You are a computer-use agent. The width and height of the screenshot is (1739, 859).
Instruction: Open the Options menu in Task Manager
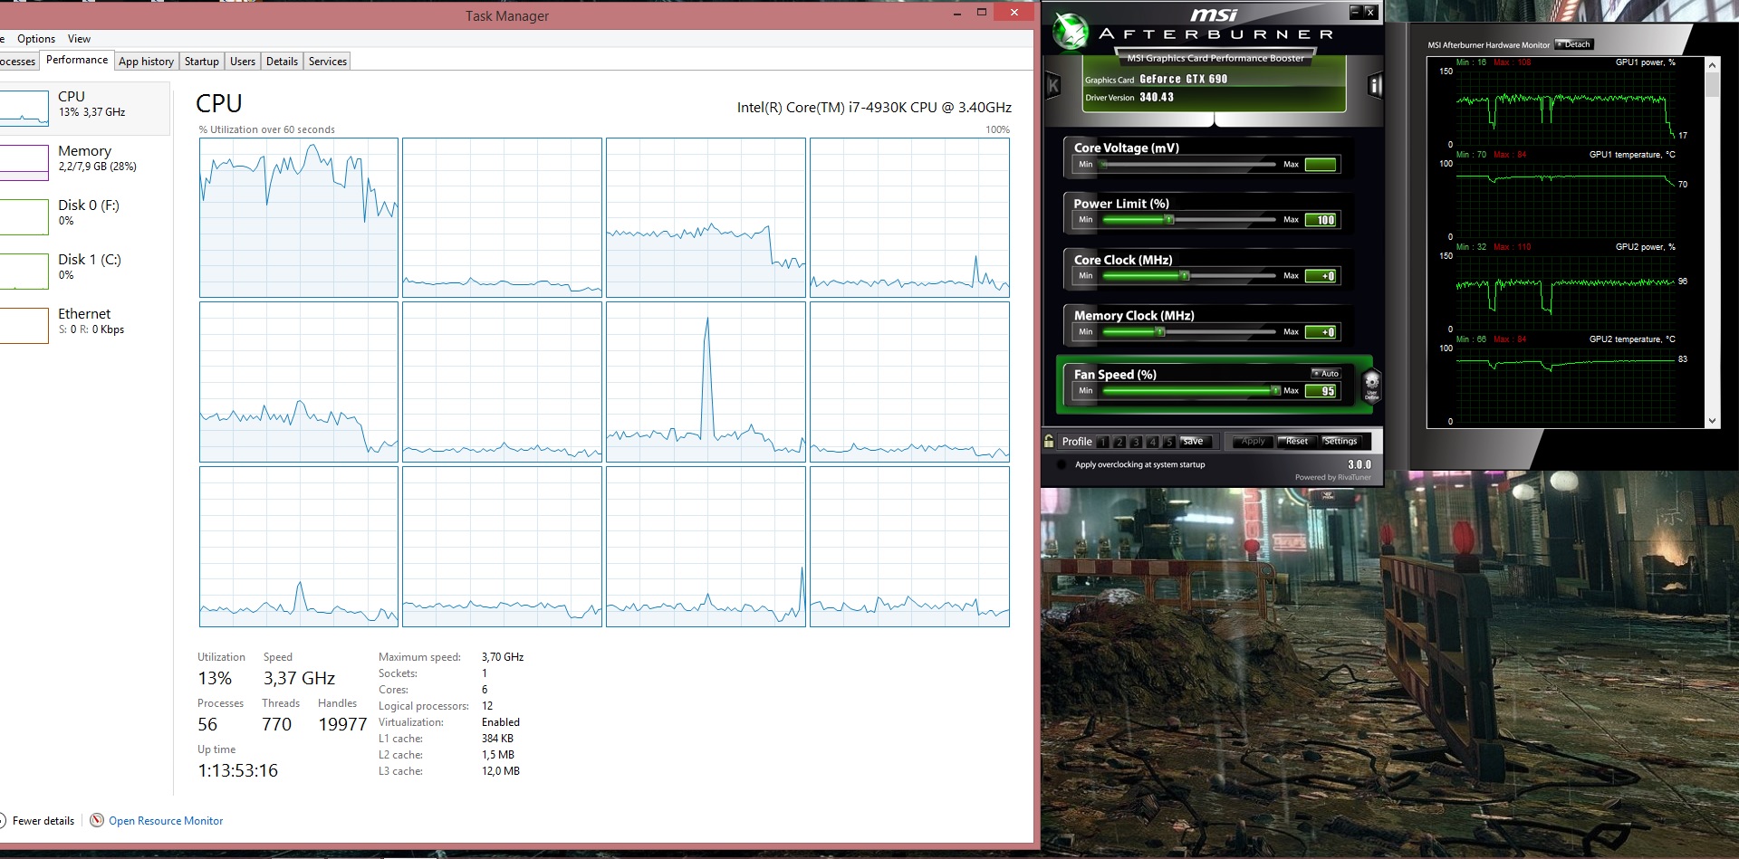(36, 39)
